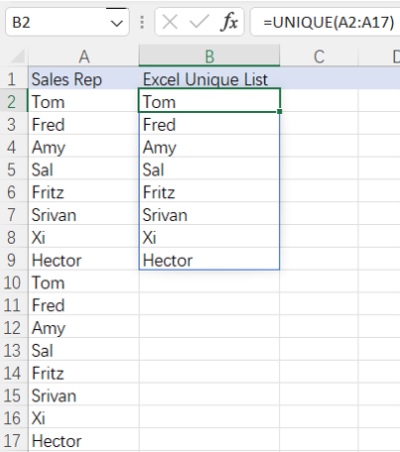Click the Select All corner triangle
Viewport: 400px width, 452px height.
[17, 56]
